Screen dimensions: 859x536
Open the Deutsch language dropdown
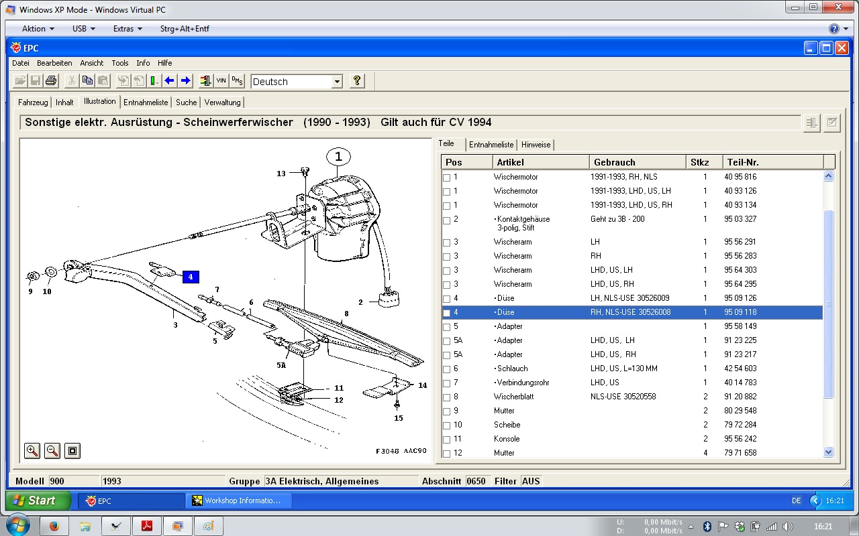tap(337, 82)
